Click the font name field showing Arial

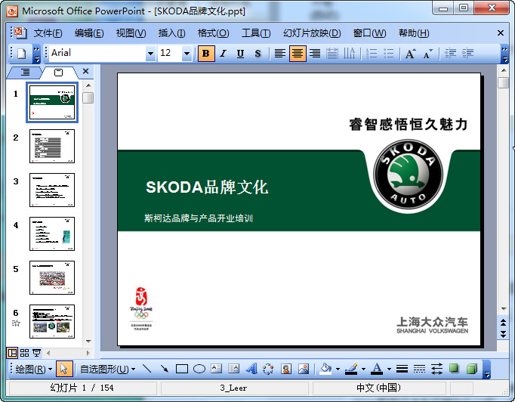coord(98,53)
